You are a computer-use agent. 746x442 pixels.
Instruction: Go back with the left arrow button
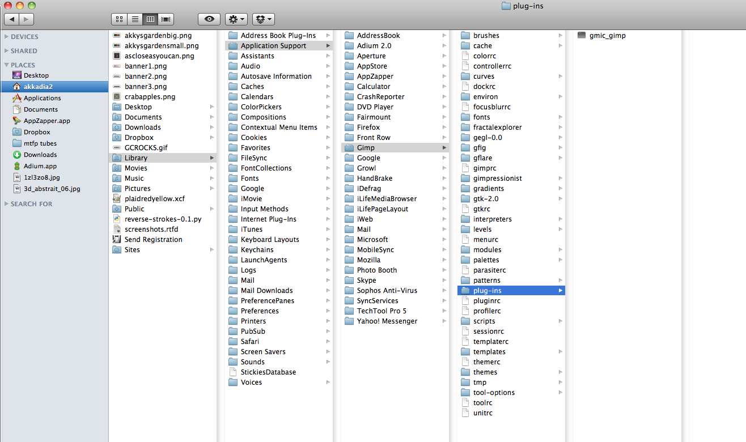tap(11, 19)
